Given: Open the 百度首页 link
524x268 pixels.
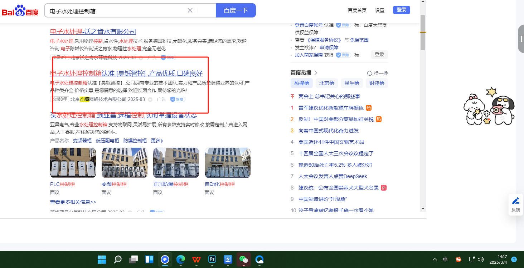Looking at the screenshot, I should pos(357,10).
